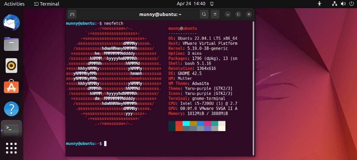Viewport: 357px width, 160px height.
Task: Click the 'OS: Ubuntu 22.04.1 LTS x86_64' line
Action: click(203, 38)
